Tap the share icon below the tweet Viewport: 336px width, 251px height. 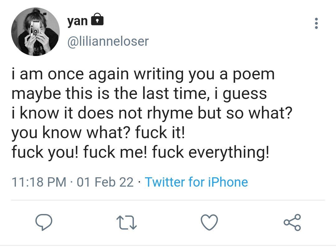tap(292, 222)
